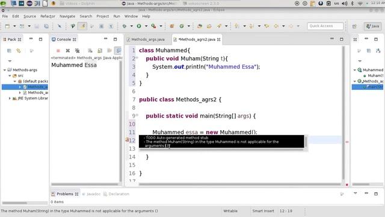
Task: Click the red overview ruler error marker
Action: tap(347, 142)
